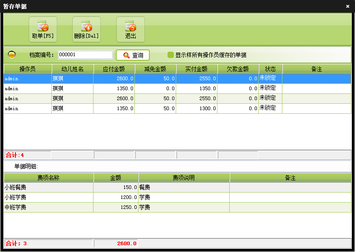The width and height of the screenshot is (355, 252).
Task: Click the 取单[F5] toolbar icon
Action: [43, 29]
